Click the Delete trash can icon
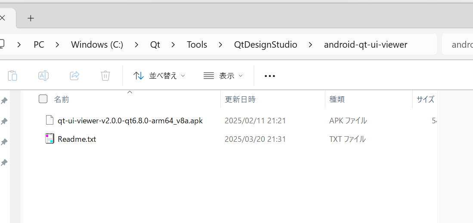The height and width of the screenshot is (223, 473). point(105,76)
